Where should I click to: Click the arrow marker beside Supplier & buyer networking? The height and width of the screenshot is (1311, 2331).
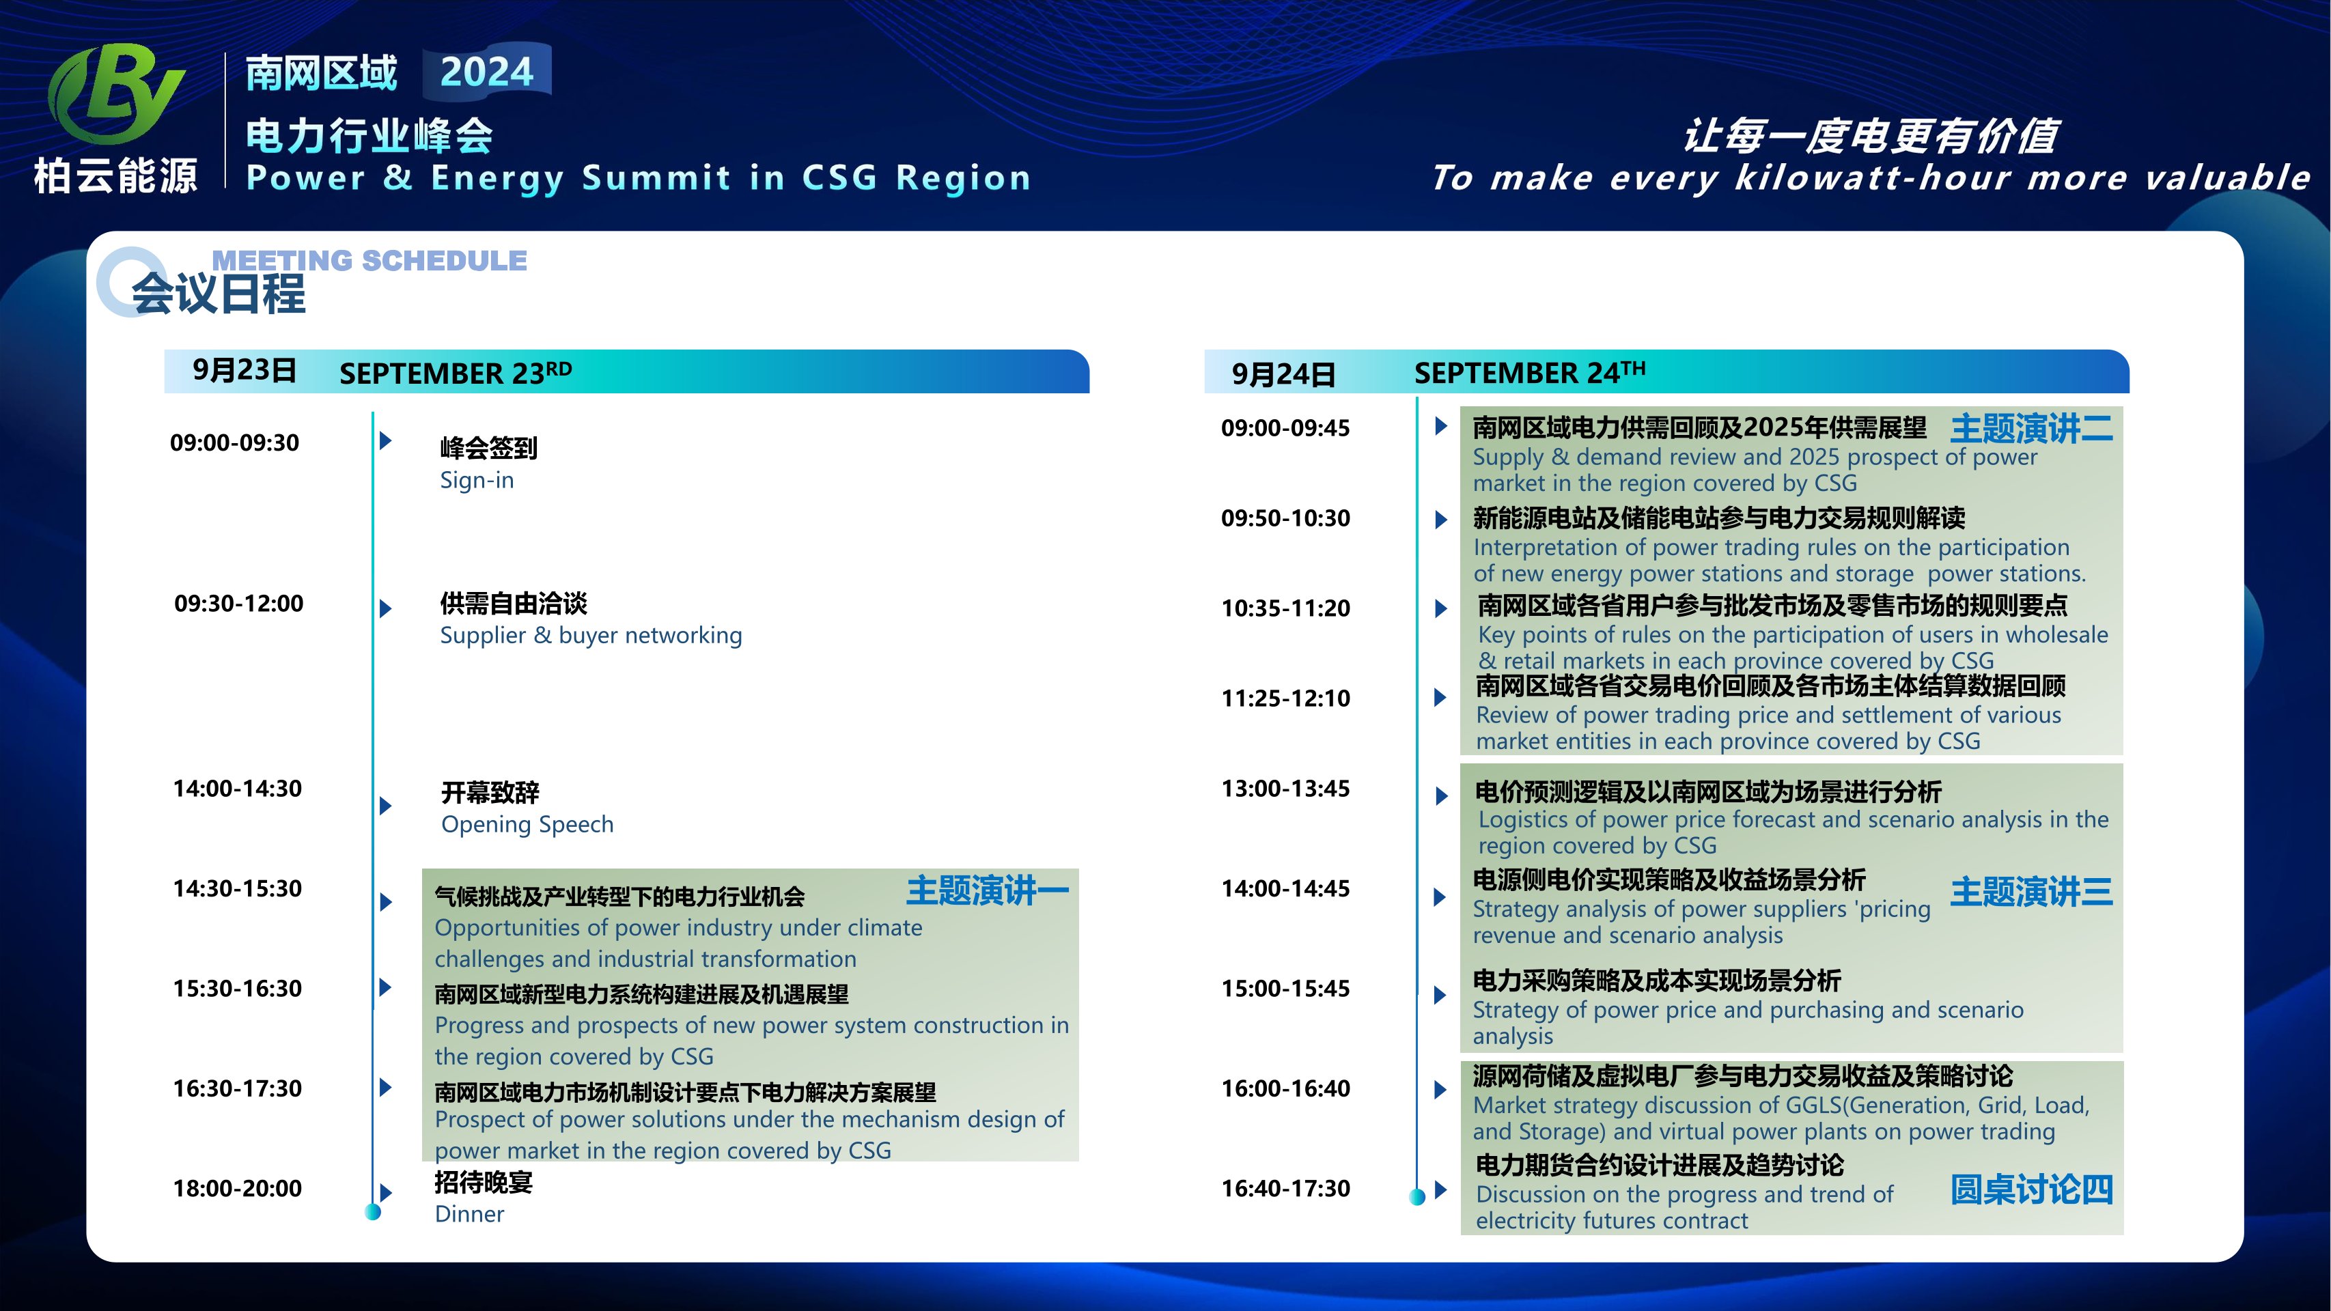tap(385, 608)
